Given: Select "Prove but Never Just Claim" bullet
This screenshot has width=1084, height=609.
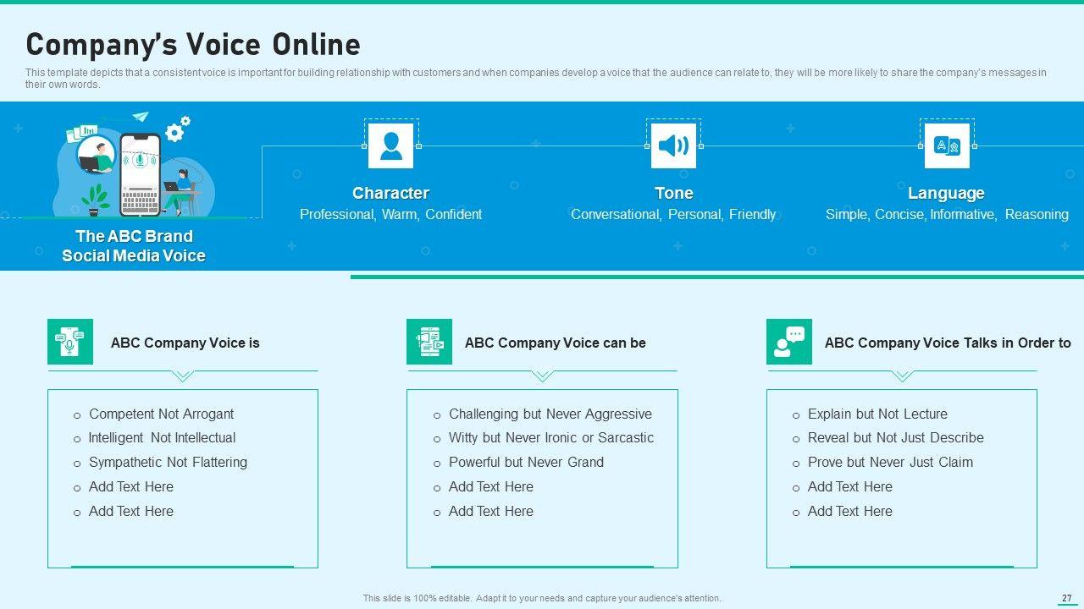Looking at the screenshot, I should 890,462.
